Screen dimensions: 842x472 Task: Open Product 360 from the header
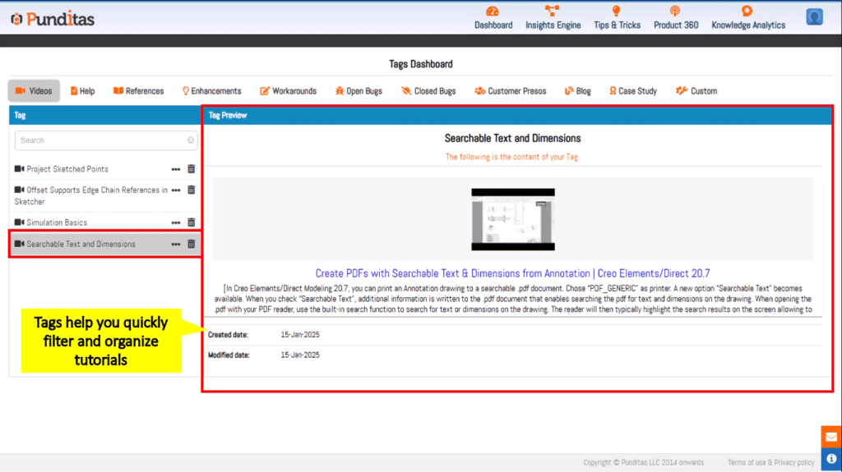[676, 17]
